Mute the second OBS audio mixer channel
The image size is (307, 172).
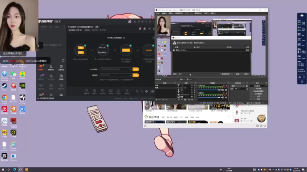(x=223, y=97)
